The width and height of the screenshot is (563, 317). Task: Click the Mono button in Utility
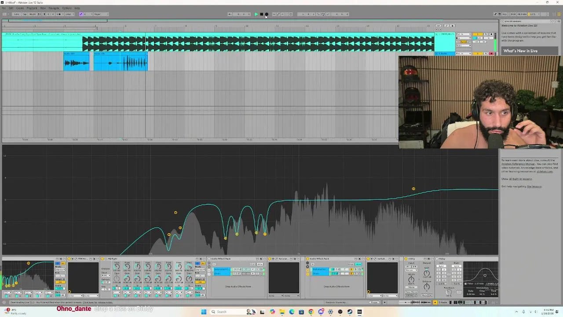[411, 287]
